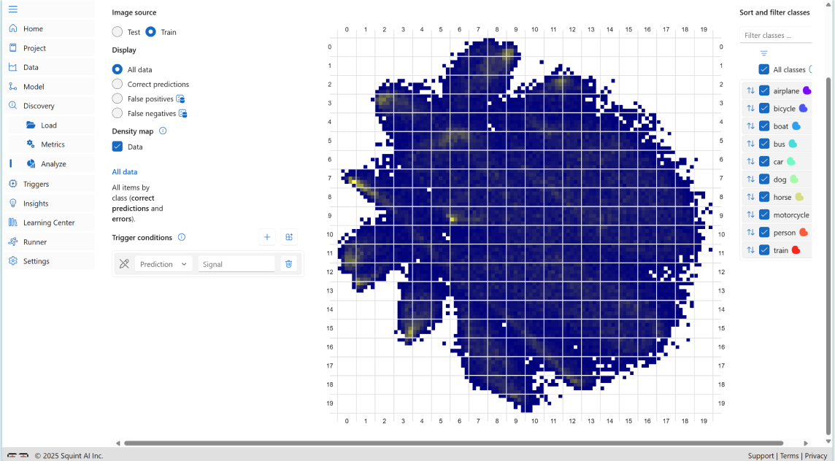The width and height of the screenshot is (835, 461).
Task: Click the car green color swatch
Action: [x=790, y=161]
